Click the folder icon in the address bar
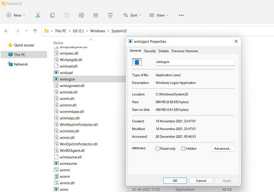This screenshot has width=274, height=192. [47, 31]
